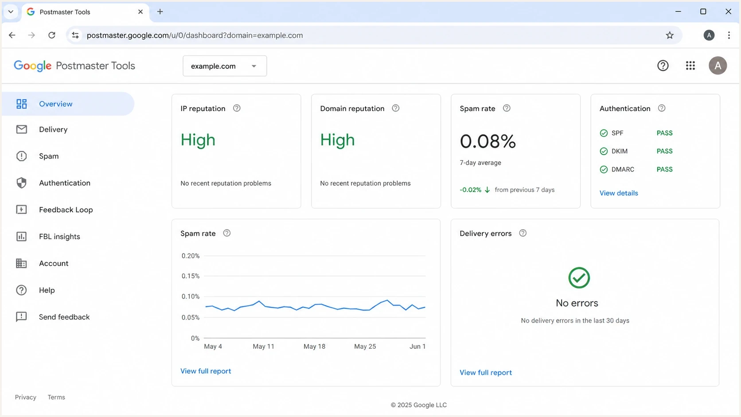Click the site info icon in address bar
The height and width of the screenshot is (417, 741).
tap(75, 35)
